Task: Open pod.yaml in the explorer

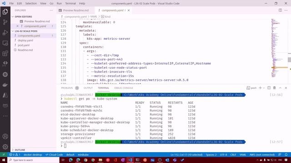Action: click(24, 45)
